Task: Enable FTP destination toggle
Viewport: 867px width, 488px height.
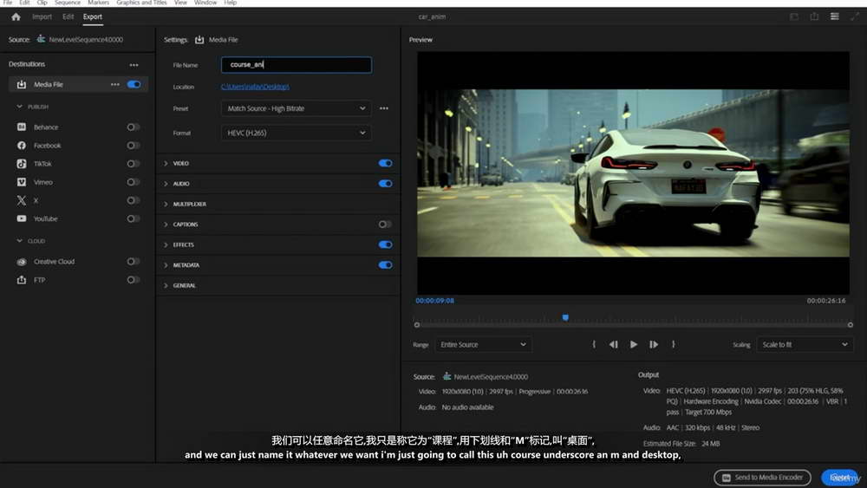Action: tap(133, 280)
